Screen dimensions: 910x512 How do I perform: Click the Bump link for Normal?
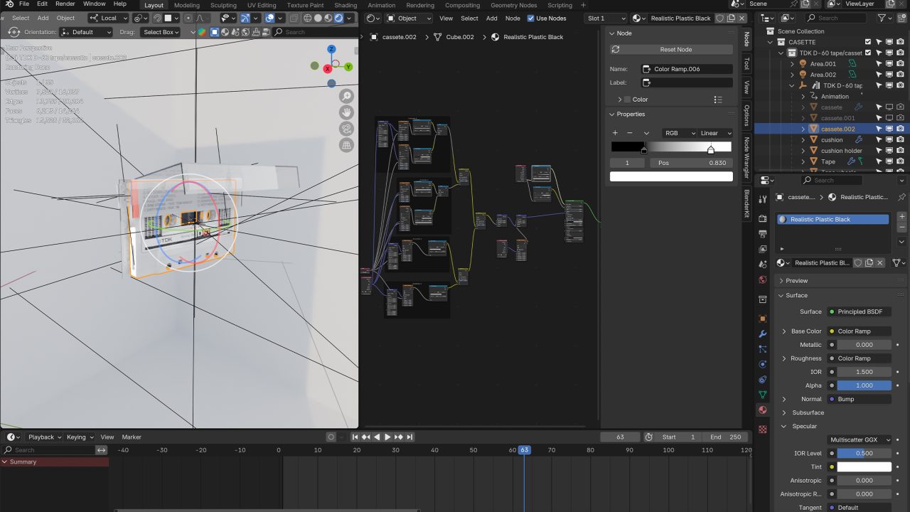[x=860, y=399]
